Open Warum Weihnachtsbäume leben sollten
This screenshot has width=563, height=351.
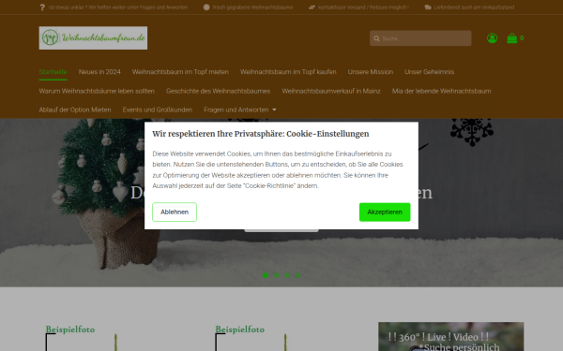click(97, 91)
